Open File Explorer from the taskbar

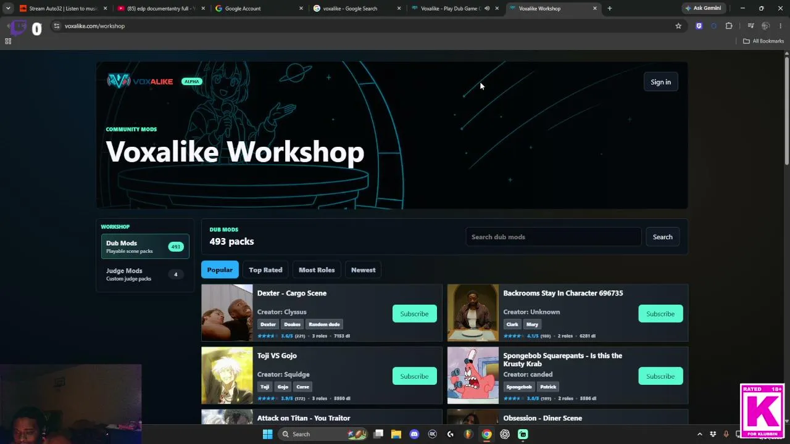[396, 434]
